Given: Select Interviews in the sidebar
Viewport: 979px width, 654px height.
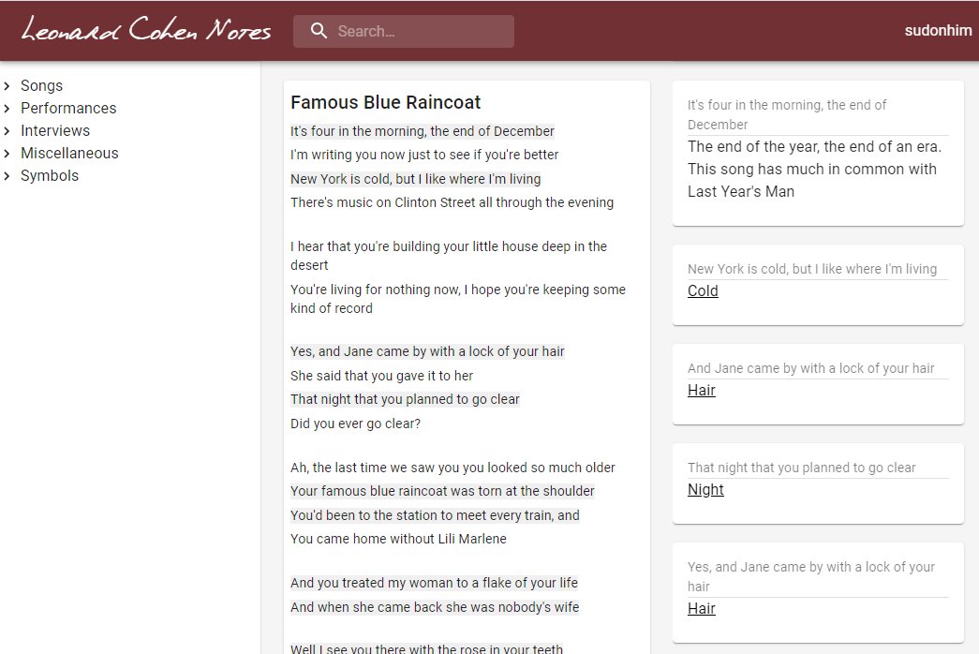Looking at the screenshot, I should [x=55, y=130].
